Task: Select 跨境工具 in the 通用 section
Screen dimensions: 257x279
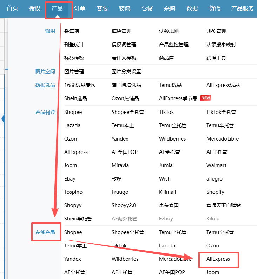Action: (216, 58)
